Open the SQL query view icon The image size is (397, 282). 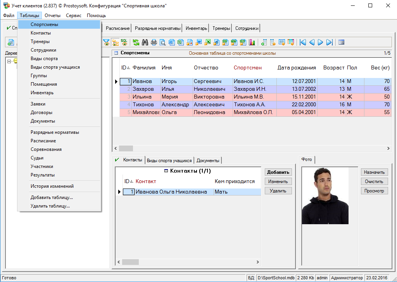124,42
